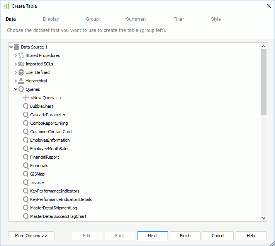Click the MasterDetailShipmentLog query icon

(x=26, y=208)
